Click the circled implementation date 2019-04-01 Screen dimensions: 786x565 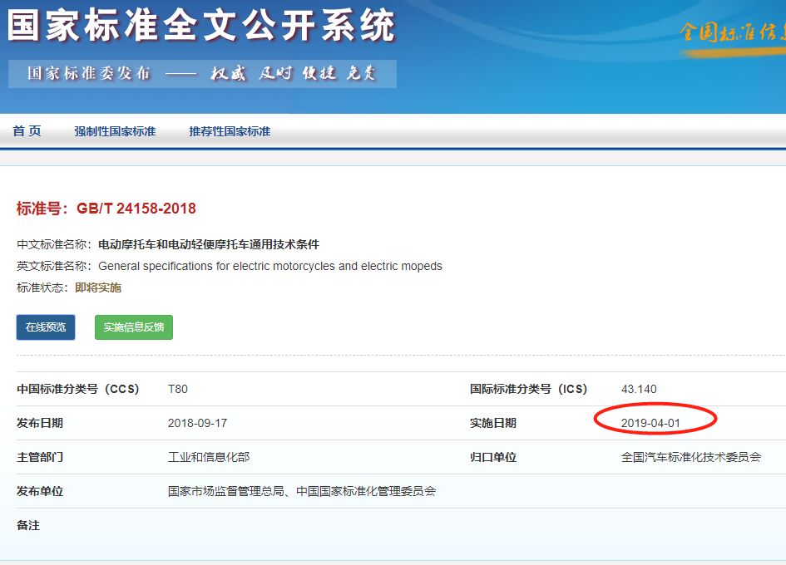tap(650, 423)
